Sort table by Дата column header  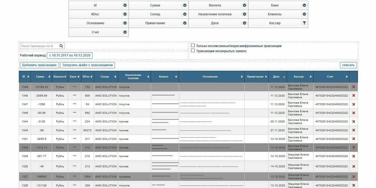277,77
